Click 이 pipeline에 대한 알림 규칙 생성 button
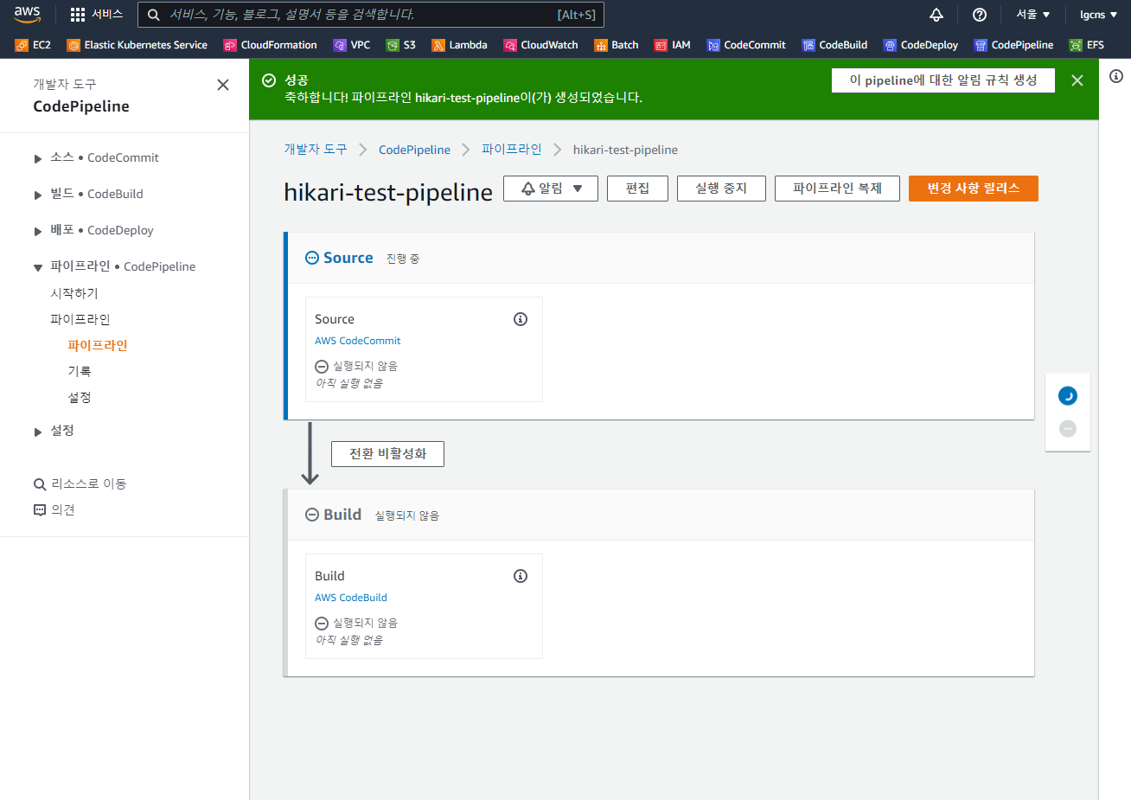The height and width of the screenshot is (800, 1131). tap(943, 80)
